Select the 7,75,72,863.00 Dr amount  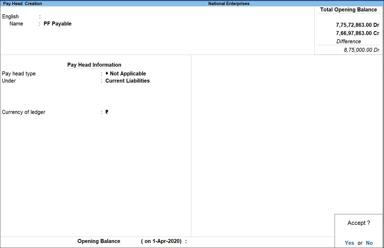point(357,25)
